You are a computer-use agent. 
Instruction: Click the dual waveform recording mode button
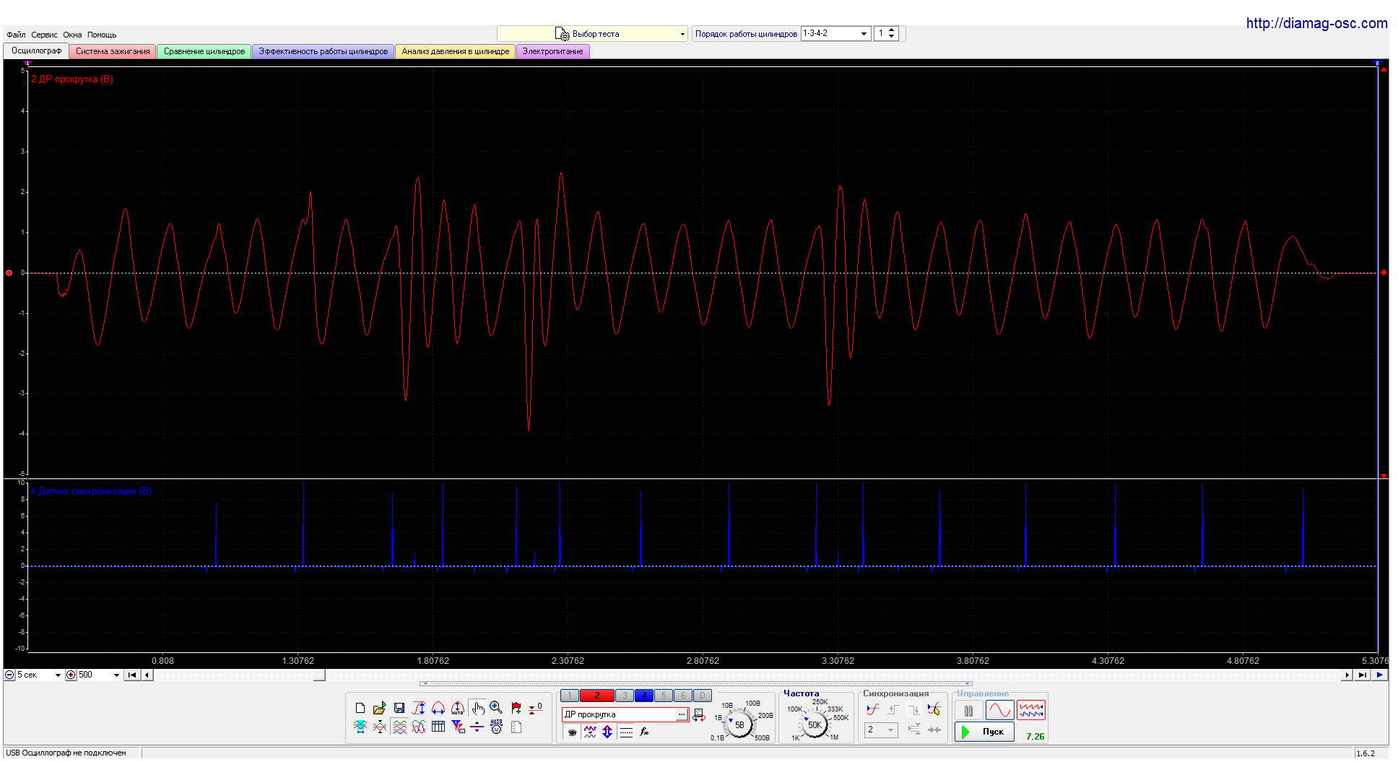1031,710
